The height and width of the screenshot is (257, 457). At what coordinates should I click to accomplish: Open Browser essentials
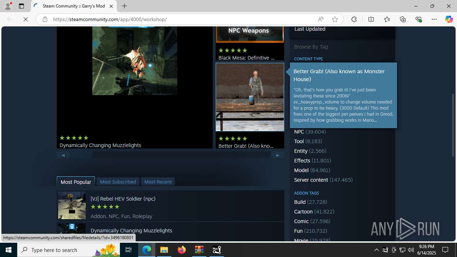(x=418, y=19)
